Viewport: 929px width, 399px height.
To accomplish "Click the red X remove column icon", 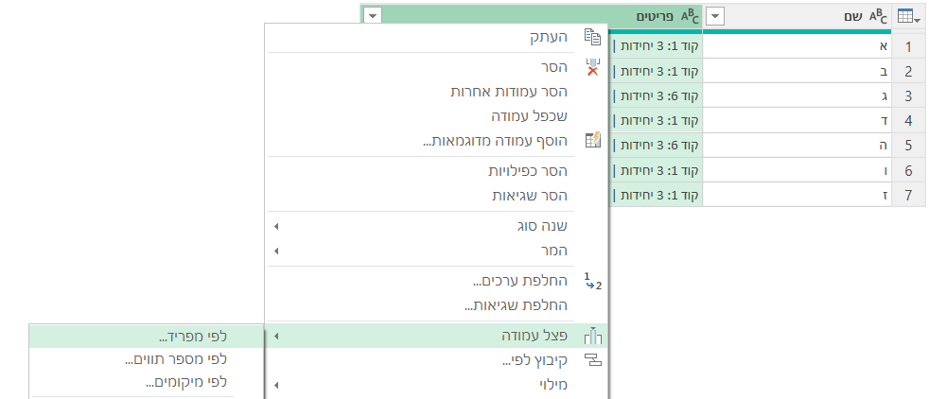I will [593, 67].
